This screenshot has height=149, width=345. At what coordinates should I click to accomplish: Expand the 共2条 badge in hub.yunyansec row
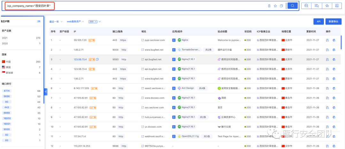point(203,117)
